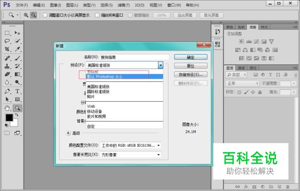Lock all in Layers panel
This screenshot has height=191, width=300.
260,93
